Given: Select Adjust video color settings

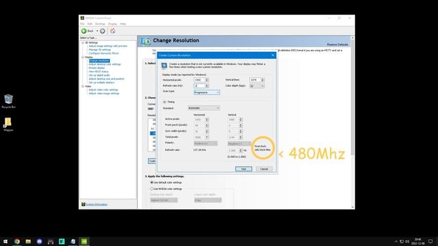Looking at the screenshot, I should coord(103,90).
